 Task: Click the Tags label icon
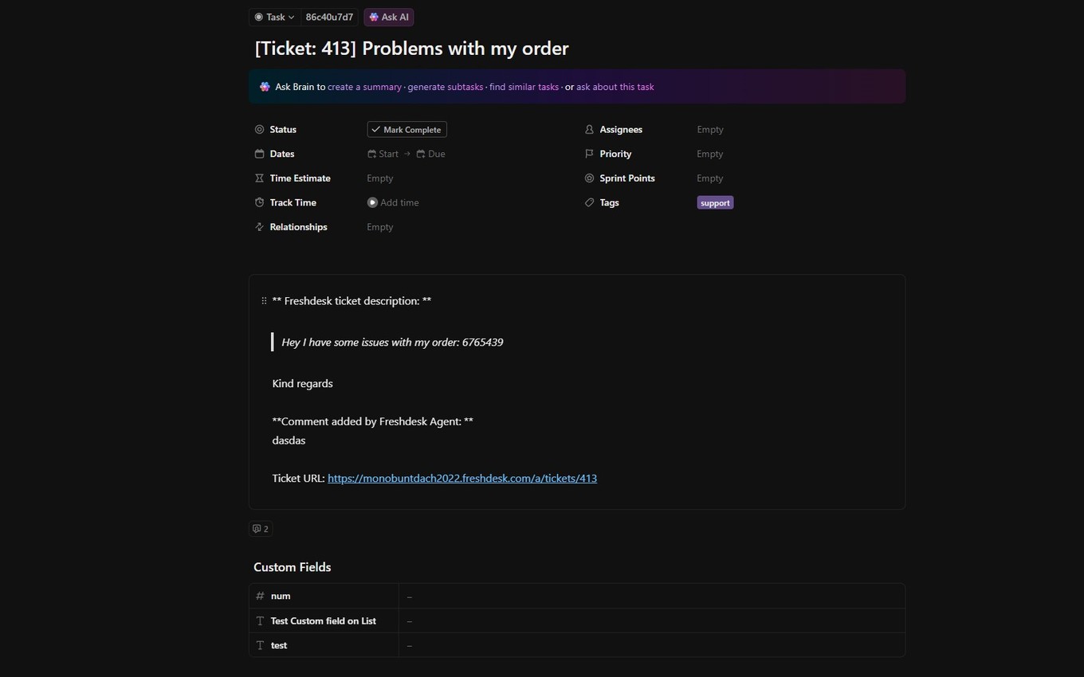[590, 202]
